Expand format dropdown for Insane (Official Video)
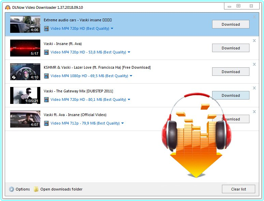The width and height of the screenshot is (264, 201). tap(122, 124)
